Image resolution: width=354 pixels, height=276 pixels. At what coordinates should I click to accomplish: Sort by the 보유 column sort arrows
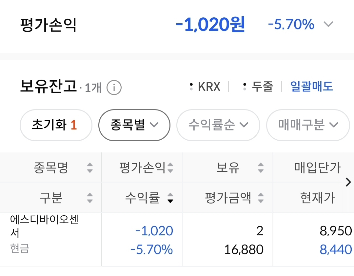pos(261,168)
